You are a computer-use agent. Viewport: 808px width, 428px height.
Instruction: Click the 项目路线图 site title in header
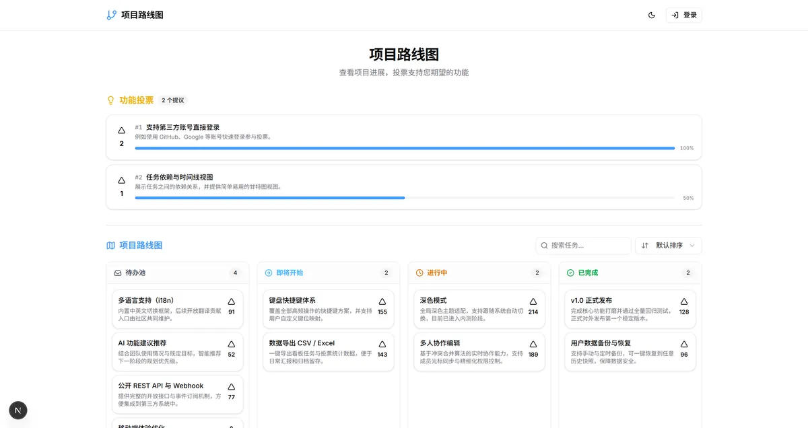(x=142, y=15)
